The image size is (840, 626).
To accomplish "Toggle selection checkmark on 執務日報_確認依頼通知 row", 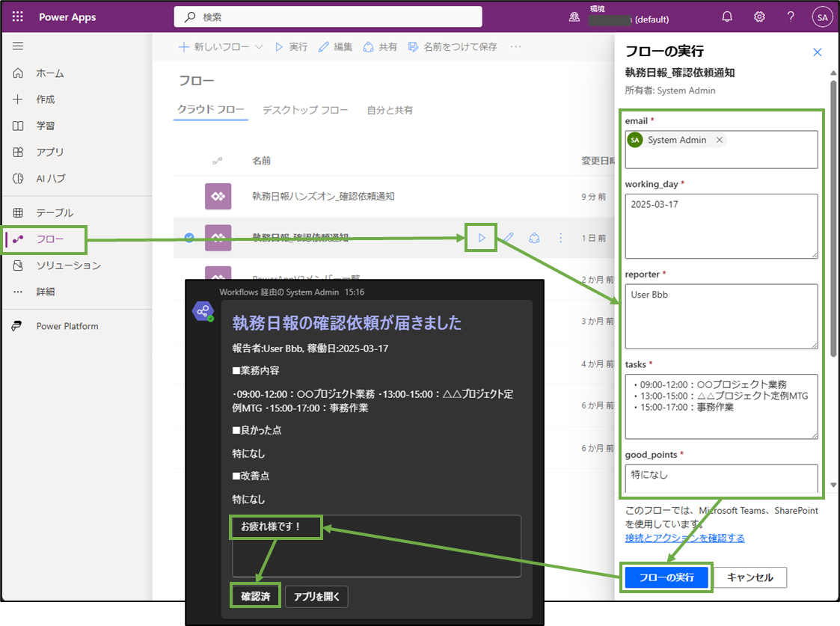I will [x=189, y=238].
